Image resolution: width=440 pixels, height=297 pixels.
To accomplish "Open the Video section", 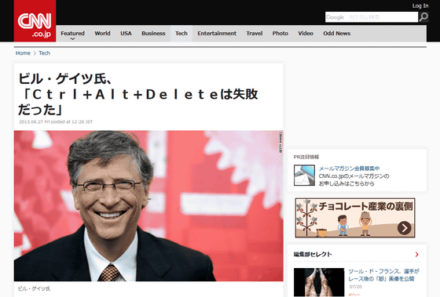I will point(306,34).
